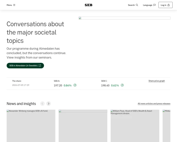Click 'The share' label
177x142 pixels.
[17, 81]
